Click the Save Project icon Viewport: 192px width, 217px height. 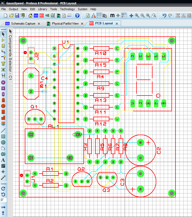[x=17, y=16]
